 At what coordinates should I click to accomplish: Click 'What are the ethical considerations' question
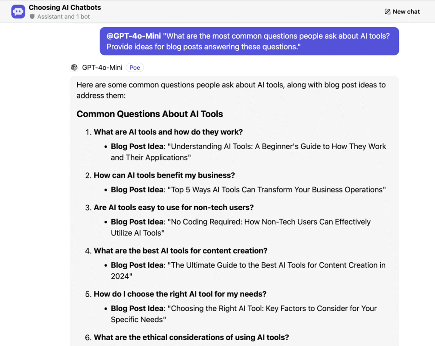(192, 337)
